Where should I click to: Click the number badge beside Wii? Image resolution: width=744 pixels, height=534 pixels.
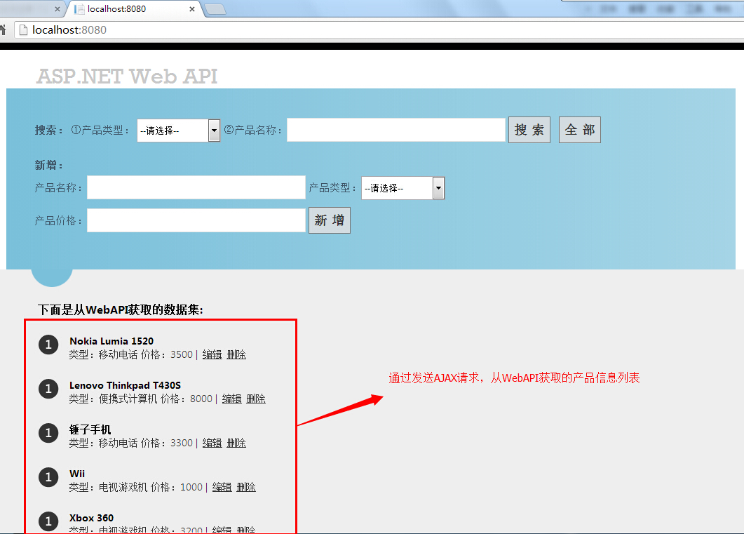[x=48, y=477]
